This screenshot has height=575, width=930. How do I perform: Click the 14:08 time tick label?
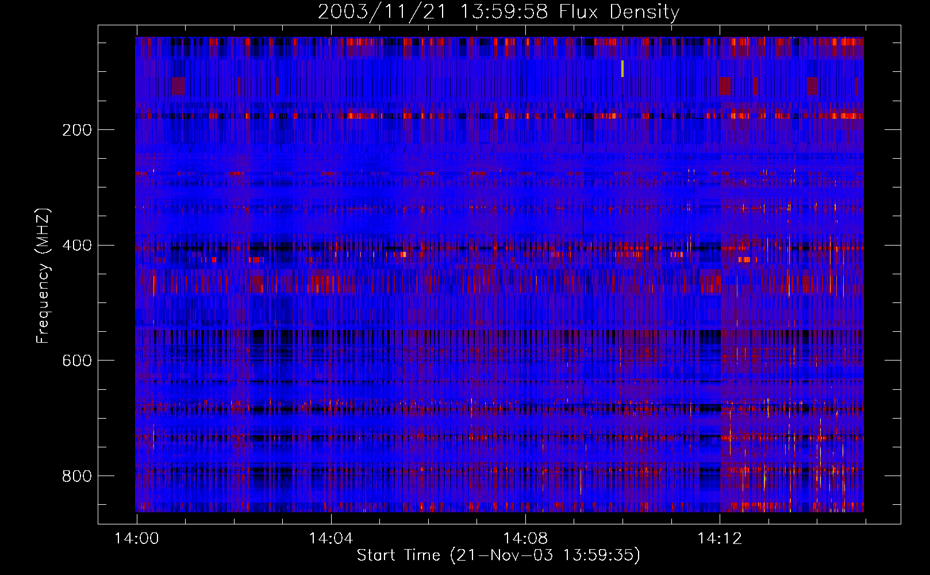click(525, 539)
